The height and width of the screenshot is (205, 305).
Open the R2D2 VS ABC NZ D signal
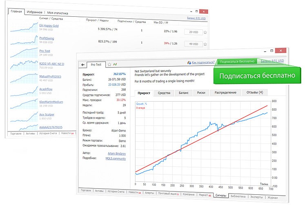[51, 64]
